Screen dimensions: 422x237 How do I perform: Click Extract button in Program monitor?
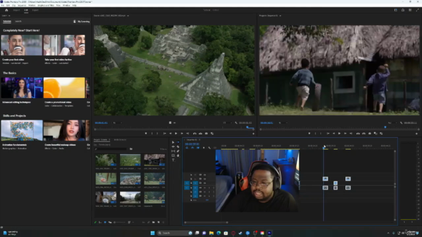click(364, 133)
